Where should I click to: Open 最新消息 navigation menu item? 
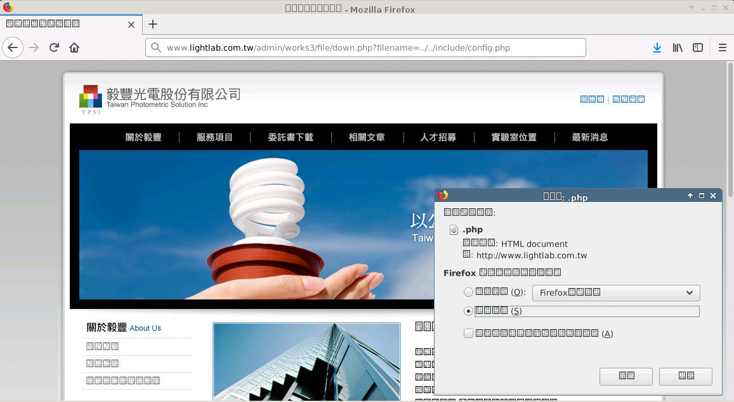pos(589,137)
